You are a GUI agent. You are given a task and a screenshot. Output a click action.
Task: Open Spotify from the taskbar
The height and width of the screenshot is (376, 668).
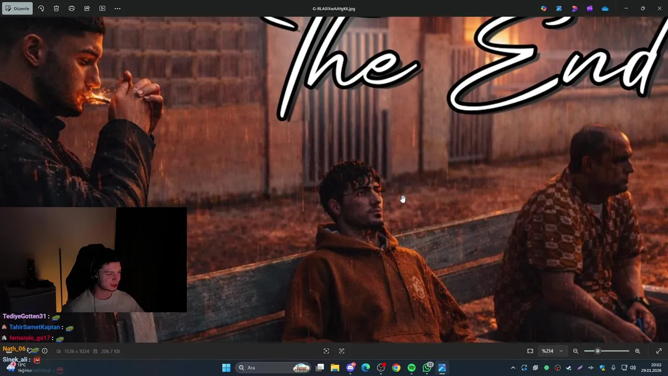point(411,368)
